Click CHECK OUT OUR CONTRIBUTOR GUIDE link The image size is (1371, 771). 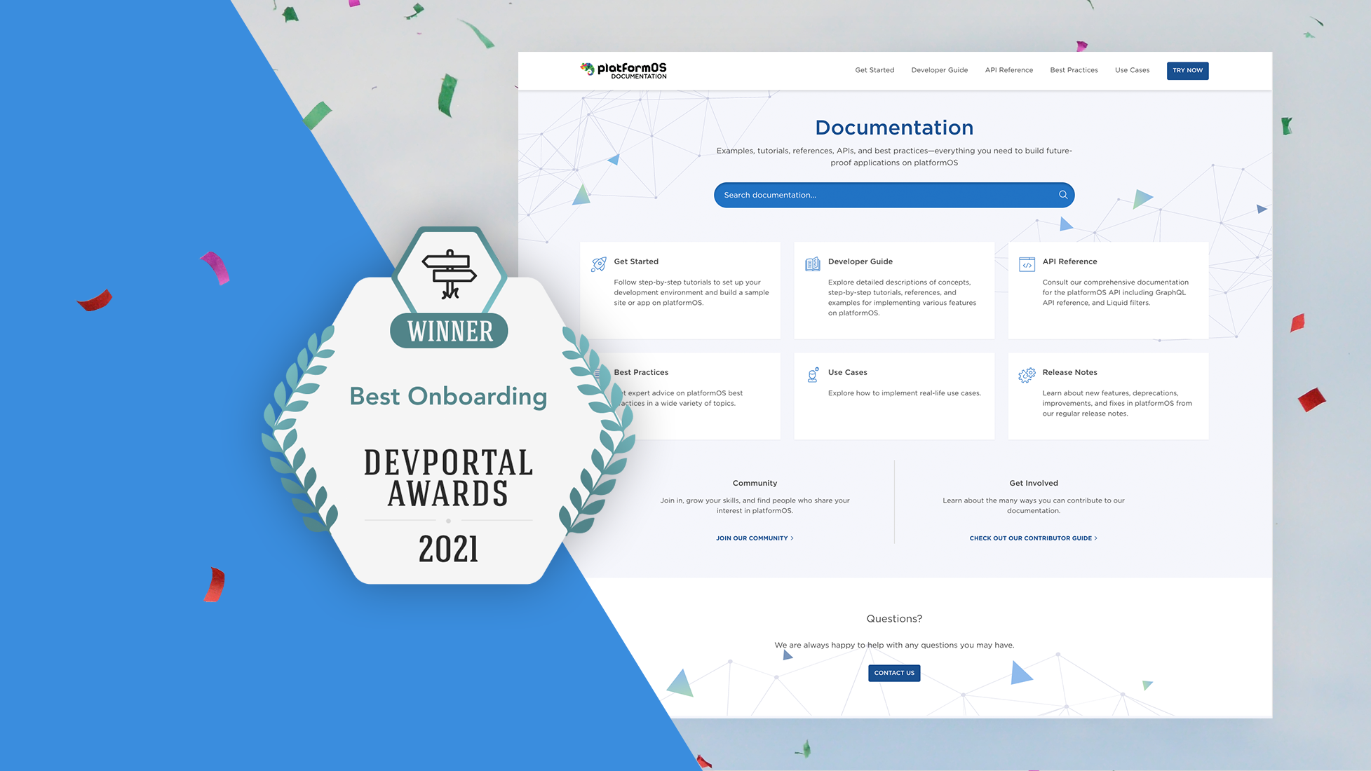click(1033, 538)
